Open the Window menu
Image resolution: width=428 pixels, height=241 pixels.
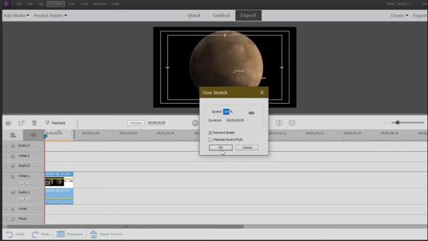100,4
